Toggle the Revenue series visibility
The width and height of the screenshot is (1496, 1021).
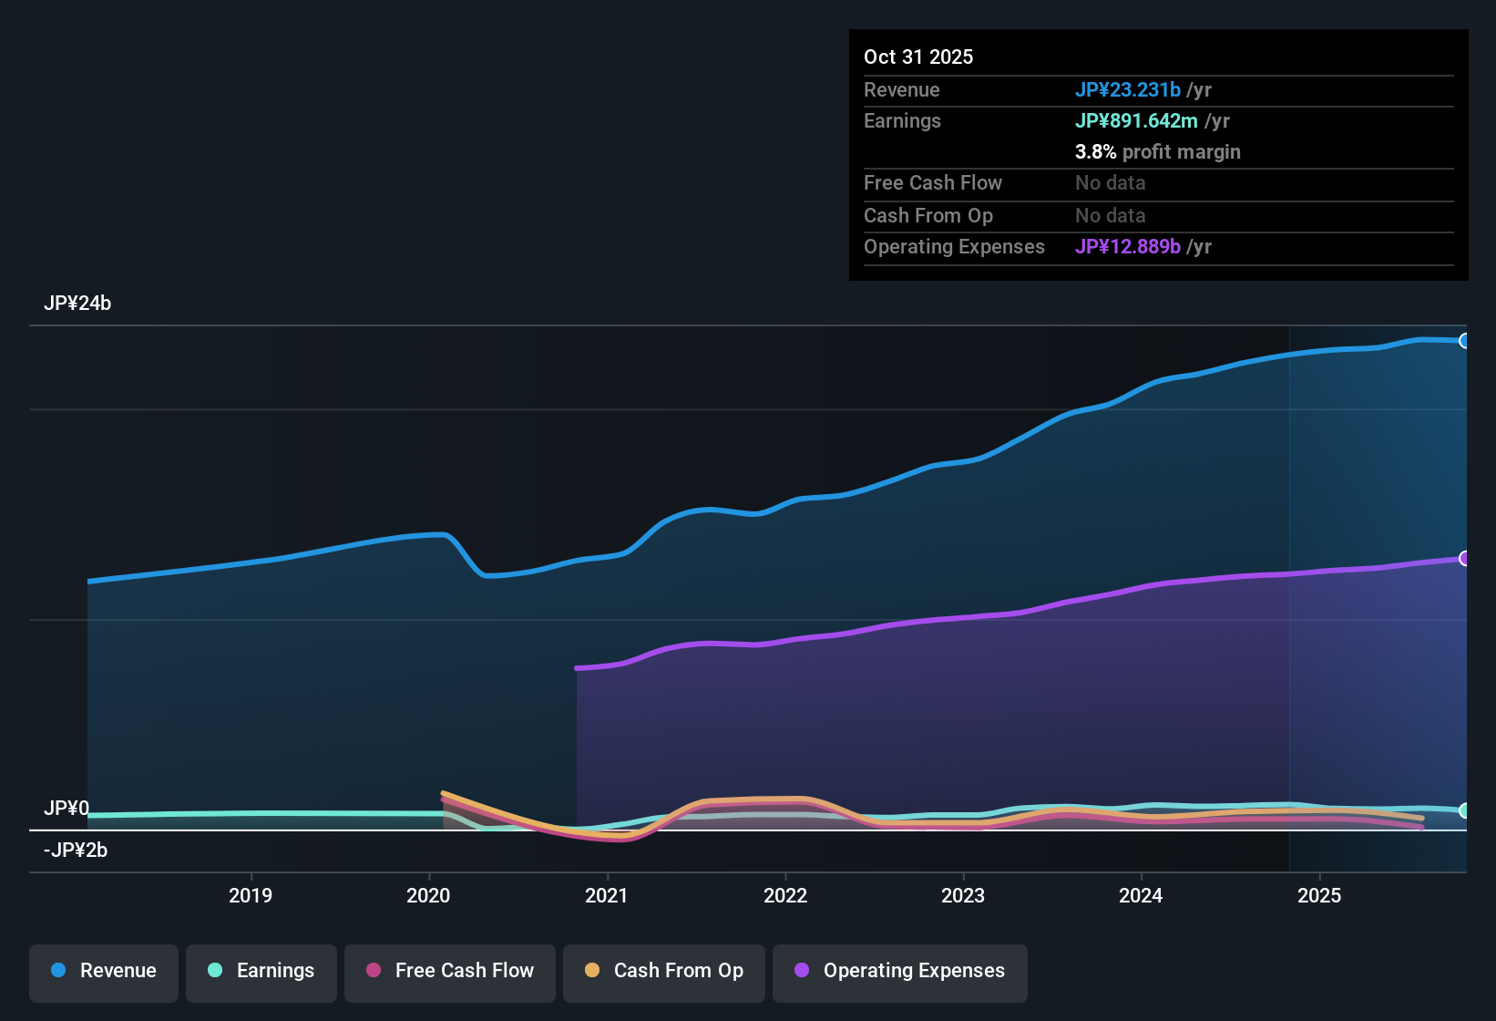(x=103, y=971)
